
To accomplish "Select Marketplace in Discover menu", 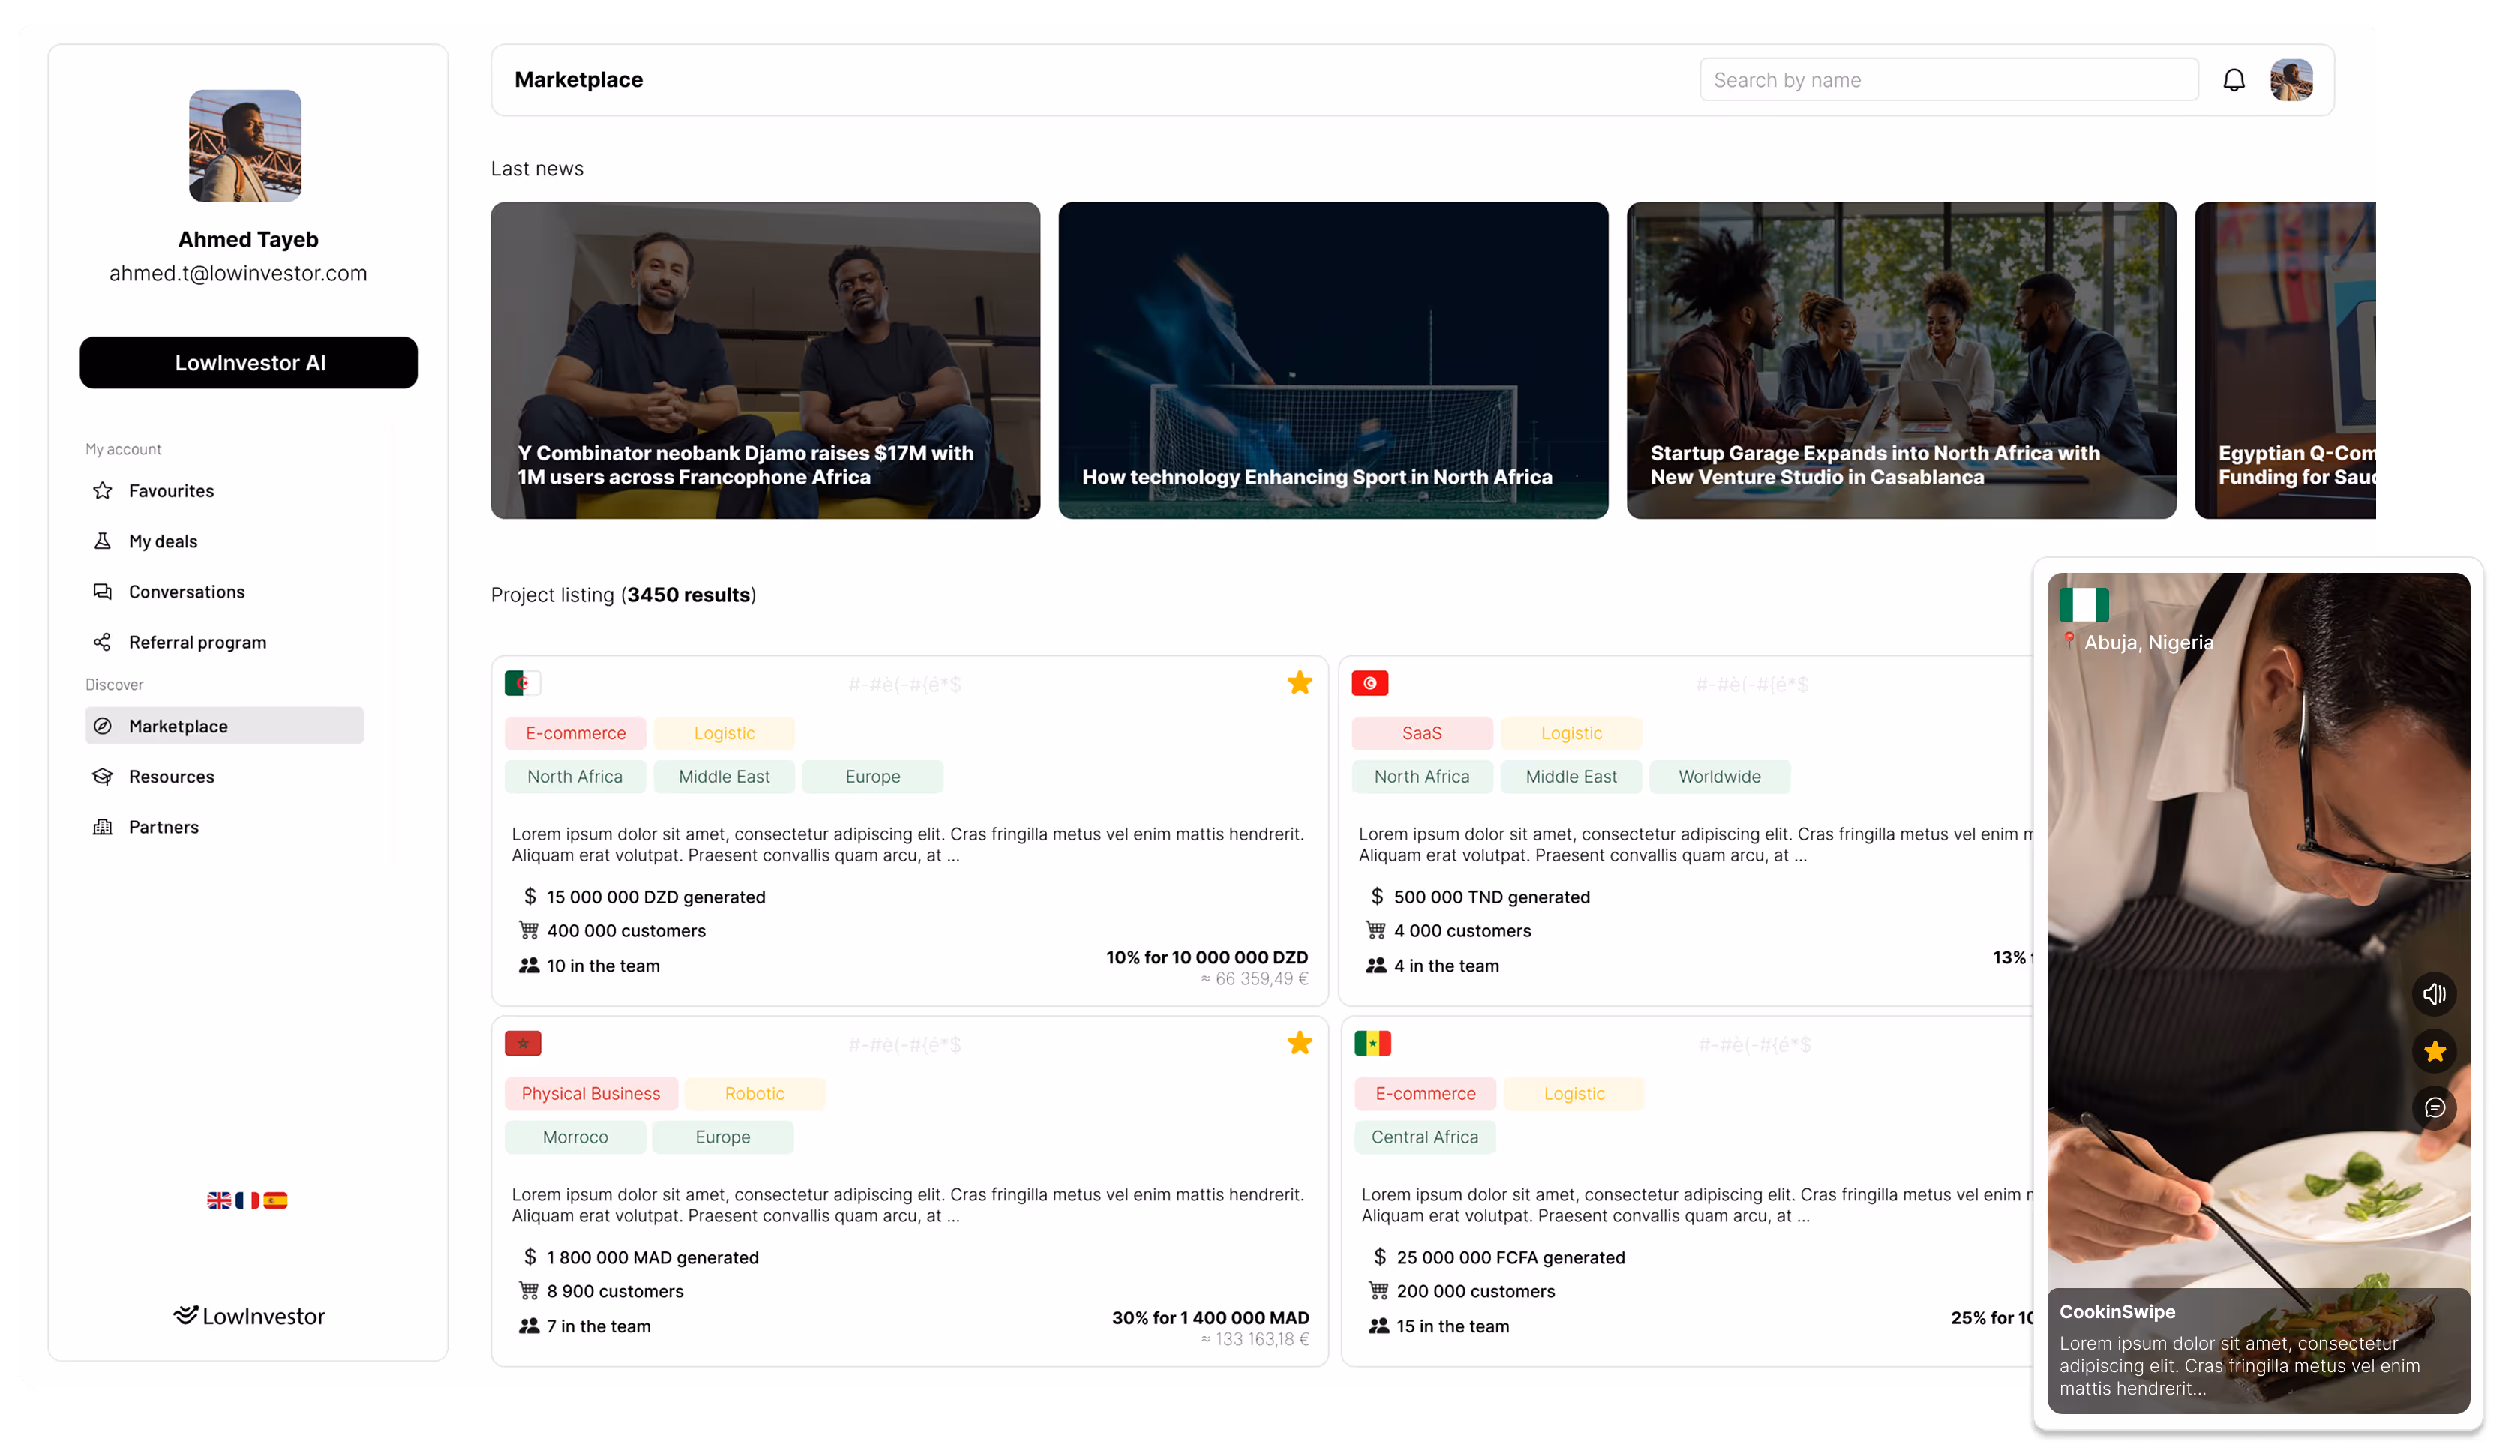I will coord(224,726).
